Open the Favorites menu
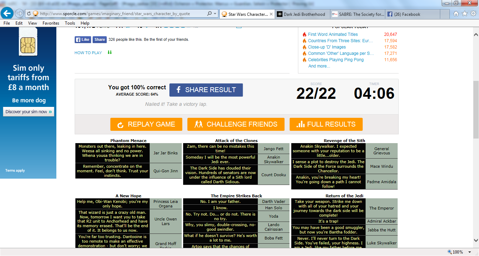Viewport: 479px width, 256px height. (x=51, y=23)
